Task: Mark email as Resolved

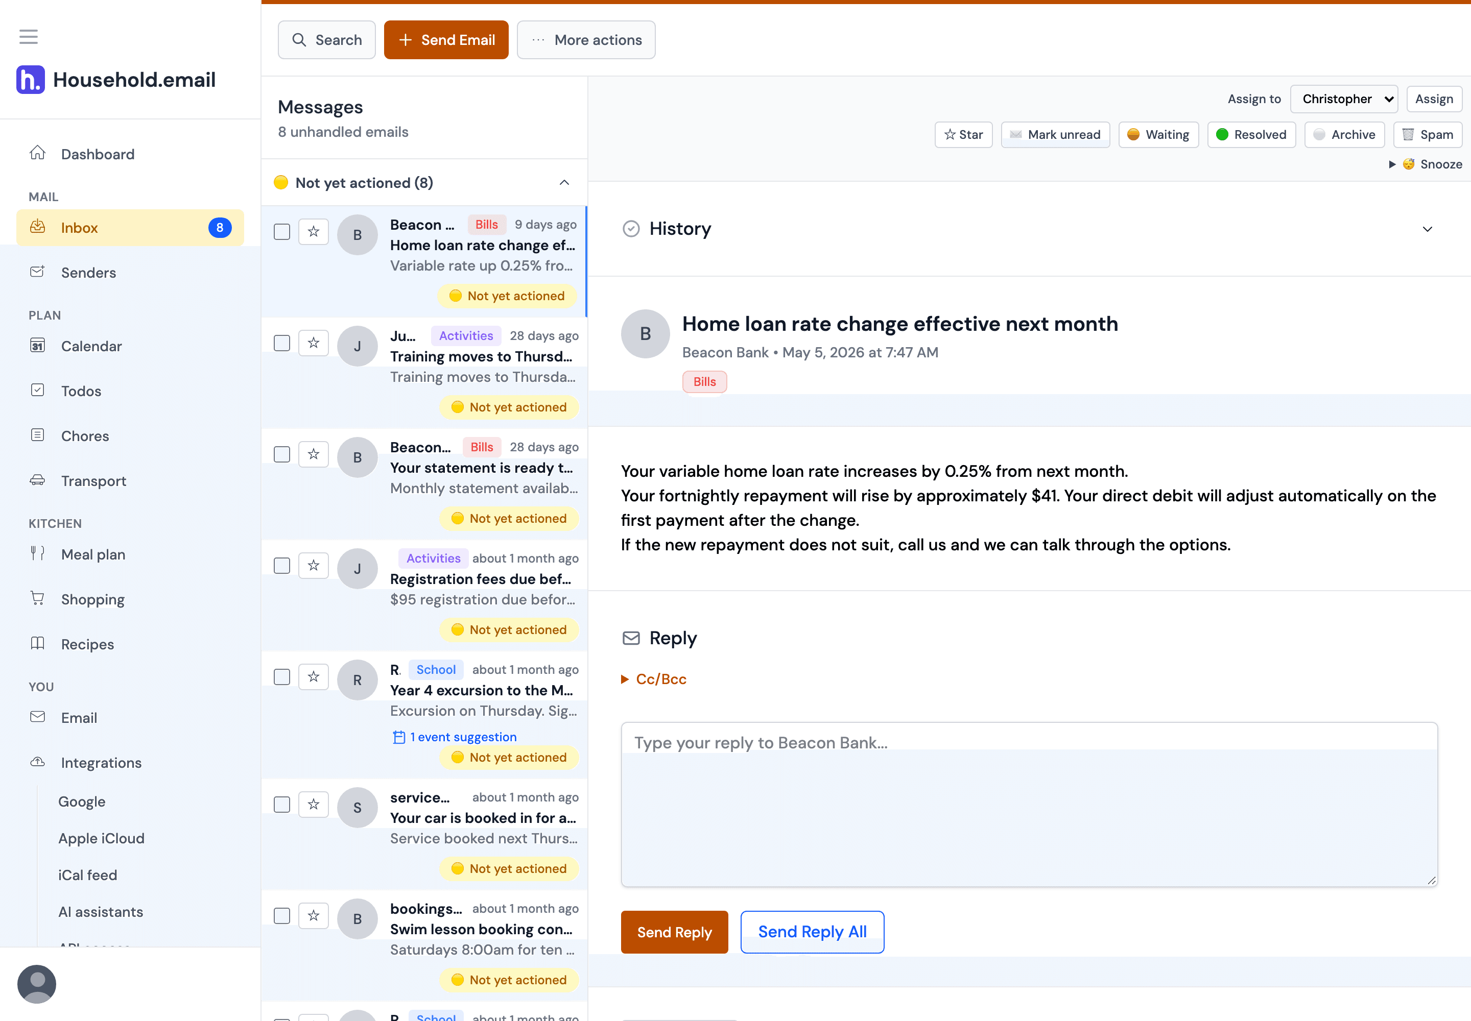Action: (x=1251, y=134)
